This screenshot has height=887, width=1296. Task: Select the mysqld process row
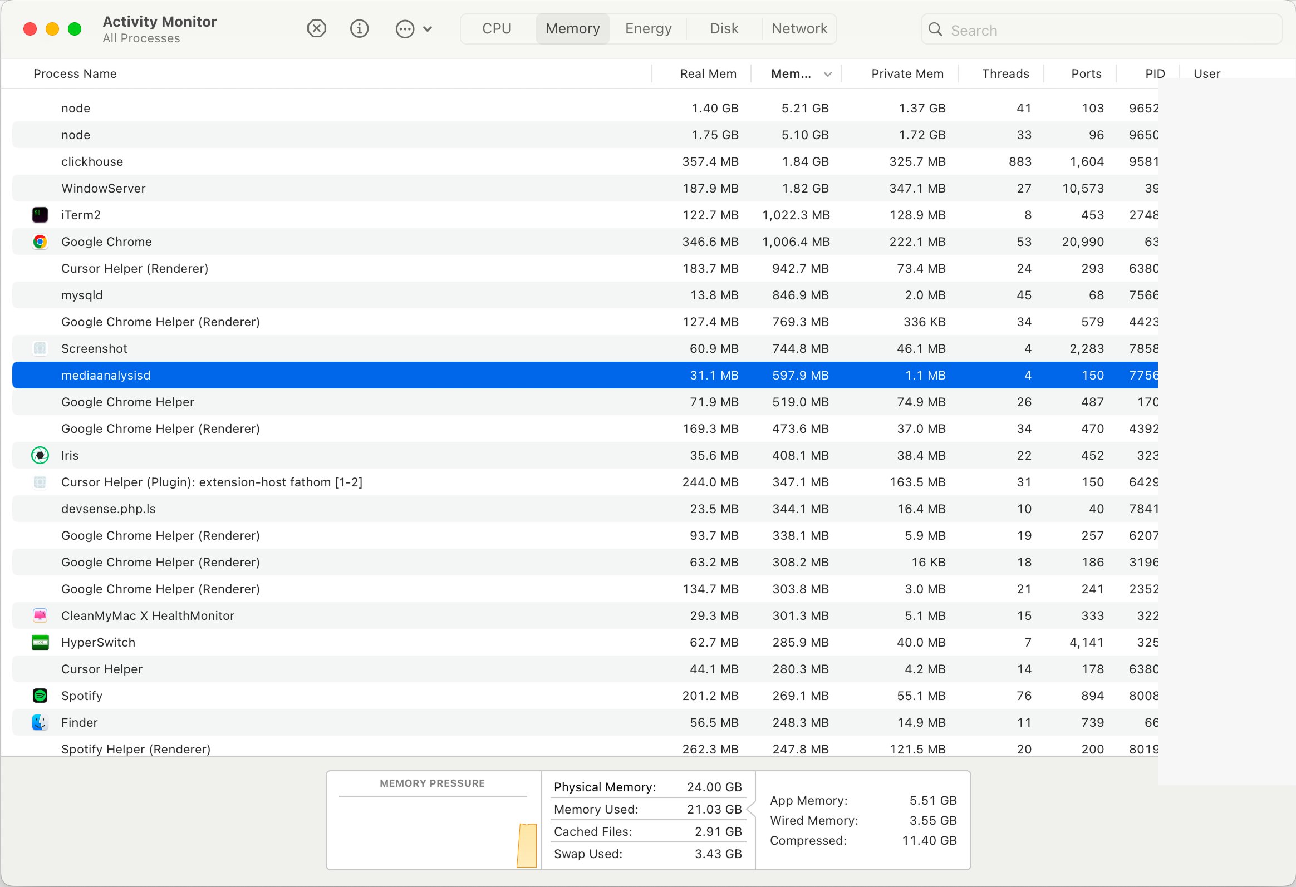click(x=585, y=295)
